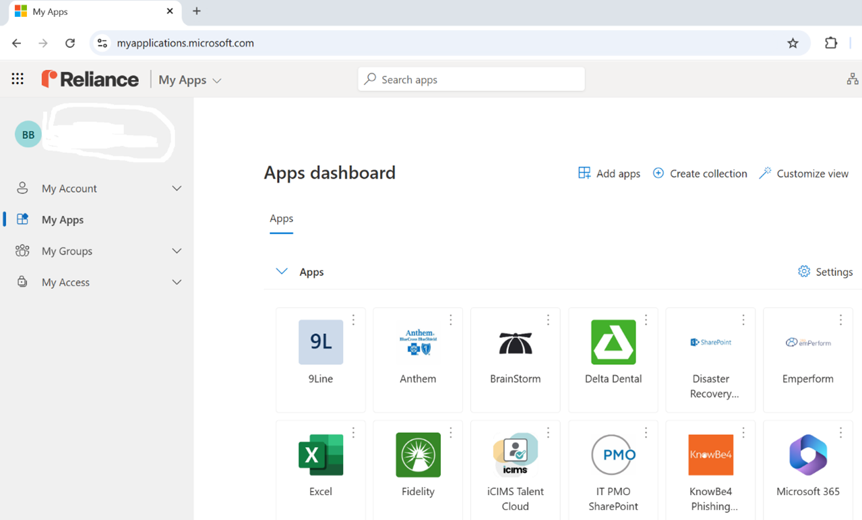Open the app launcher waffle grid
The image size is (862, 520).
pos(18,79)
